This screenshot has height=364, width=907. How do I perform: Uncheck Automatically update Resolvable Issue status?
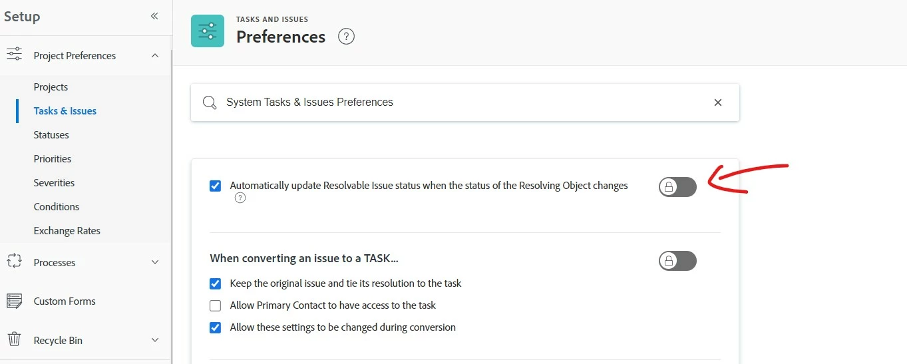[215, 186]
